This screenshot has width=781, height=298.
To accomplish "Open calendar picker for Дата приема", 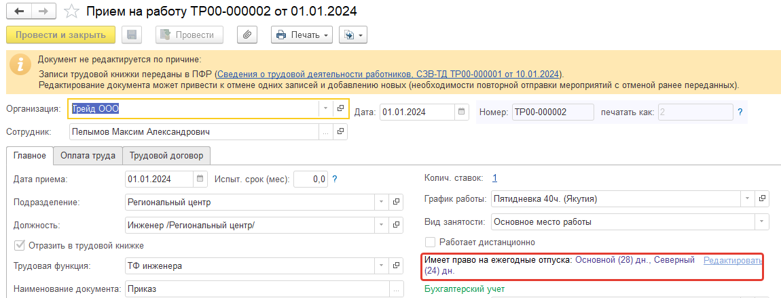I will (200, 179).
